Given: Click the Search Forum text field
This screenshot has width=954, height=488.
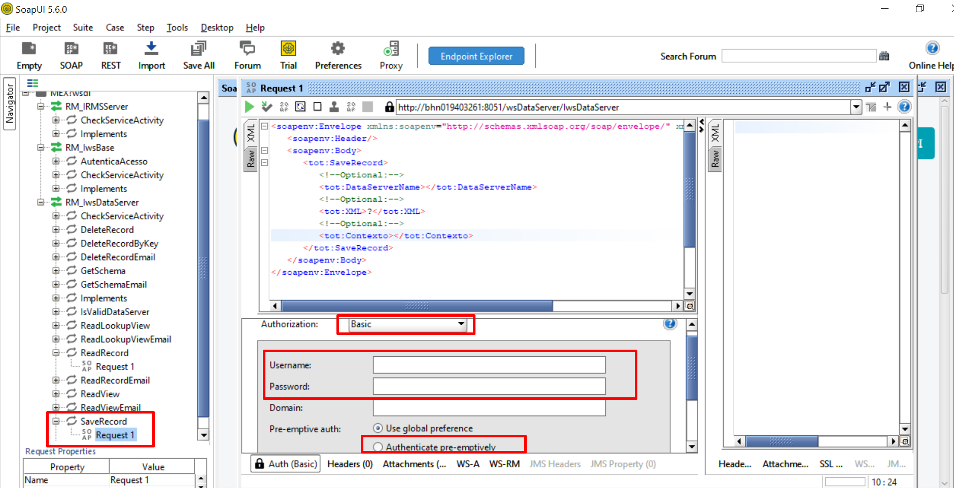Looking at the screenshot, I should [799, 56].
